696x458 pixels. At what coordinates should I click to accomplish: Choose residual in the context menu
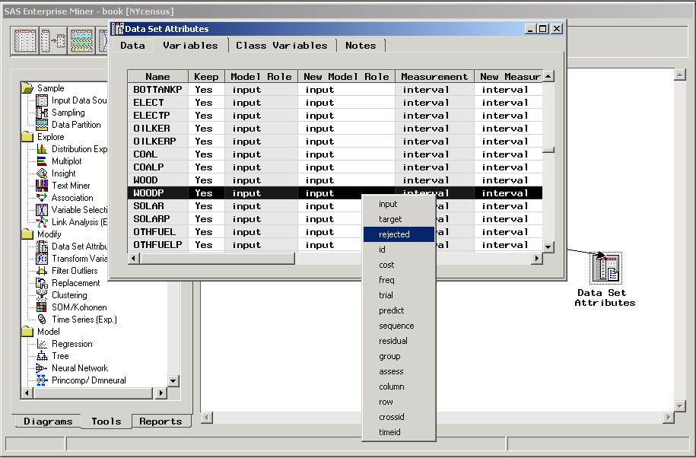click(399, 341)
